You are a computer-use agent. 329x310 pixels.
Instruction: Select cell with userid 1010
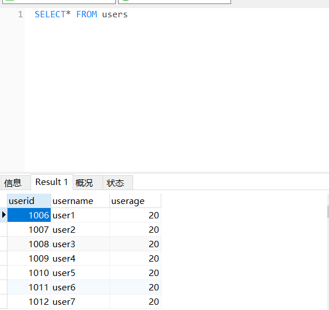click(x=29, y=273)
